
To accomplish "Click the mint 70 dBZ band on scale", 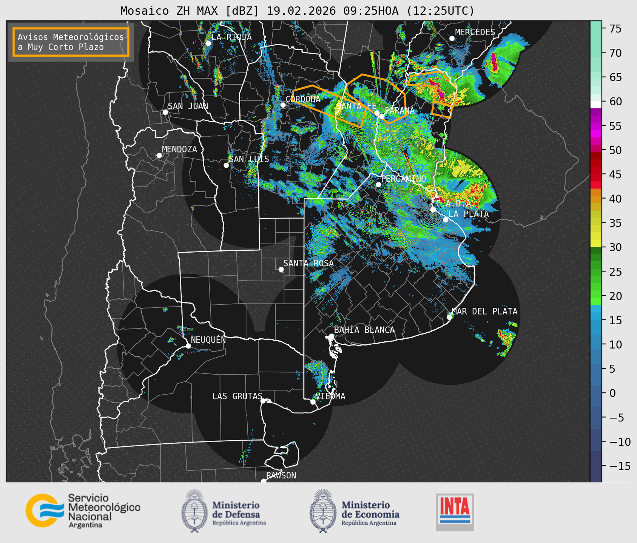I will 596,53.
